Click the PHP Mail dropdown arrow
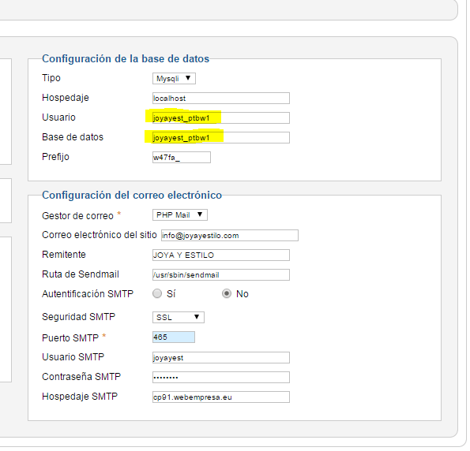470x451 pixels. click(x=200, y=214)
